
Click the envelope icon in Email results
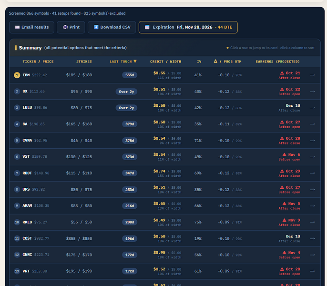[x=18, y=27]
